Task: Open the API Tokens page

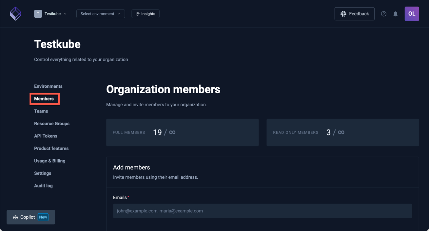Action: pyautogui.click(x=46, y=136)
